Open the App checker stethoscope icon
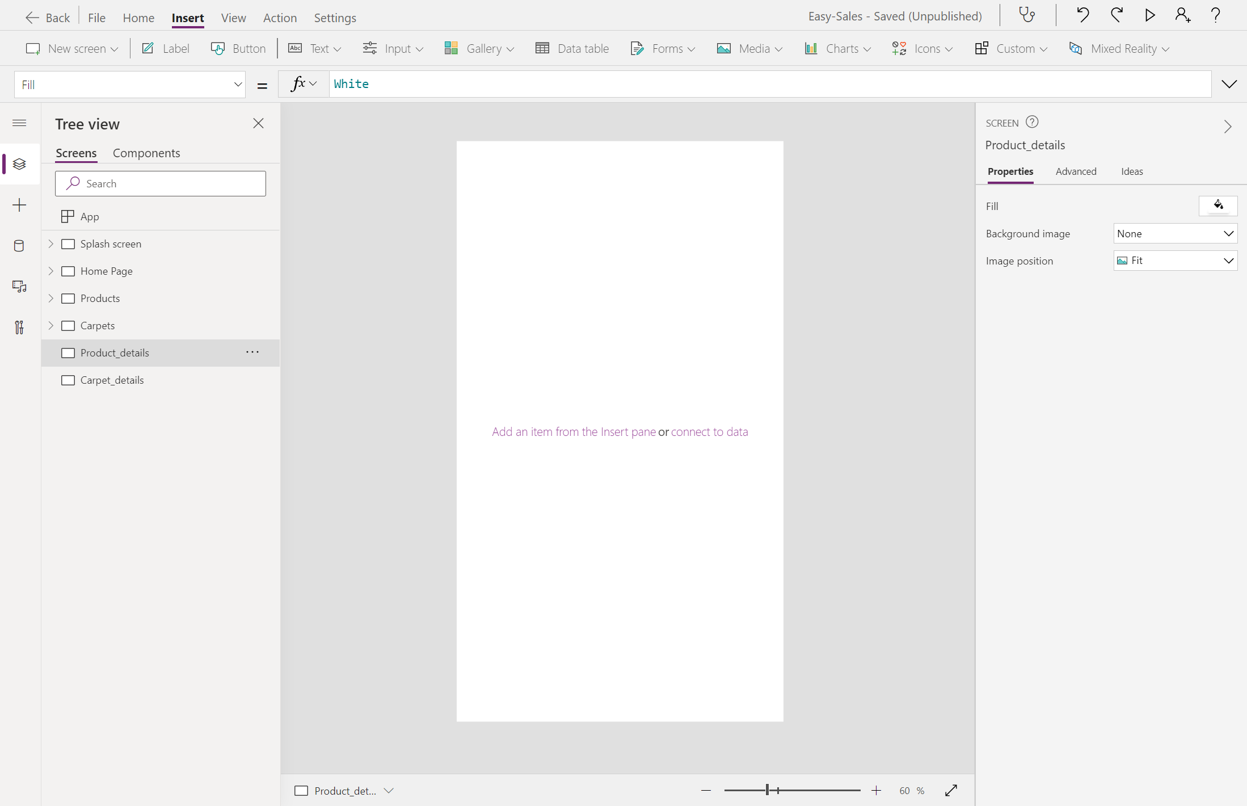Viewport: 1247px width, 806px height. pos(1027,15)
